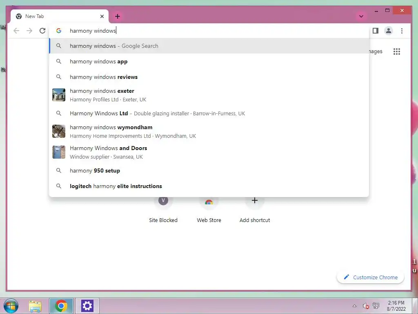Viewport: 418px width, 314px height.
Task: Maximize the Chrome window
Action: [x=388, y=10]
